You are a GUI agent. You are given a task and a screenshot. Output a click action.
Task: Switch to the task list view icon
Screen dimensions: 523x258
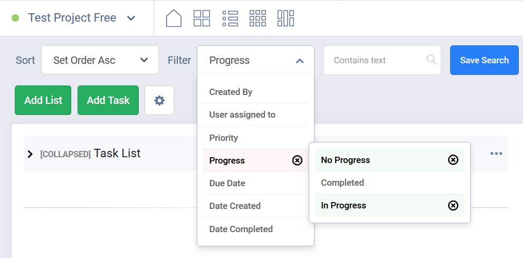click(x=230, y=18)
